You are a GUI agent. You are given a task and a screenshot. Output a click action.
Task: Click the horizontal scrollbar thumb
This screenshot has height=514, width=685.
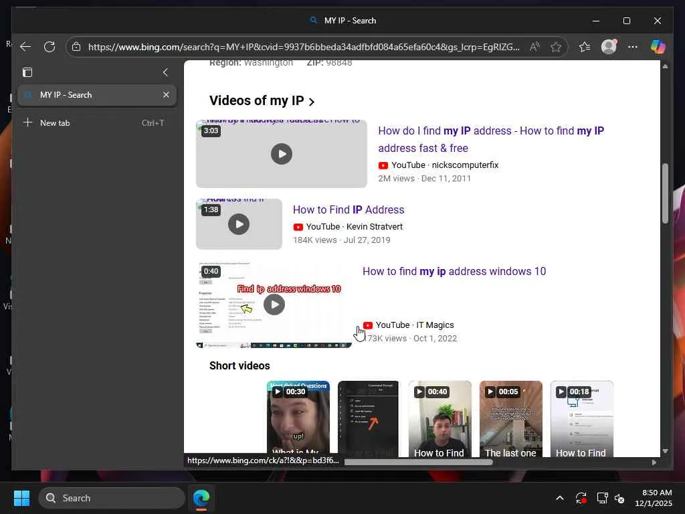pos(419,462)
